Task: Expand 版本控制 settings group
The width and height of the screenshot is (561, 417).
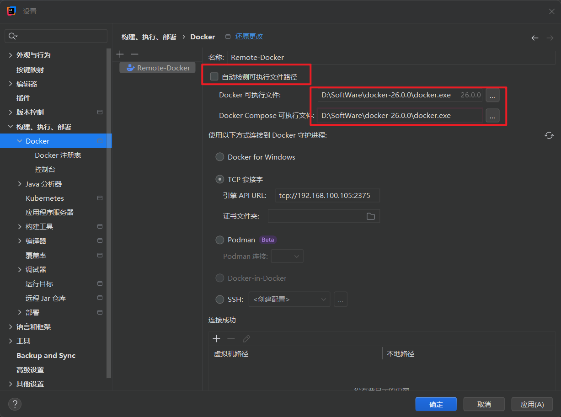Action: click(11, 112)
